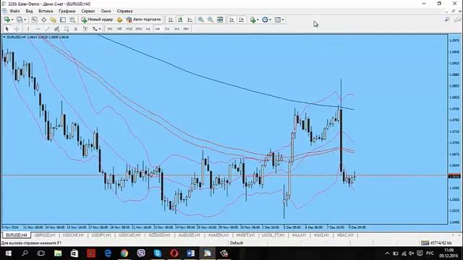
Task: Show hidden system tray icons chevron
Action: 387,253
